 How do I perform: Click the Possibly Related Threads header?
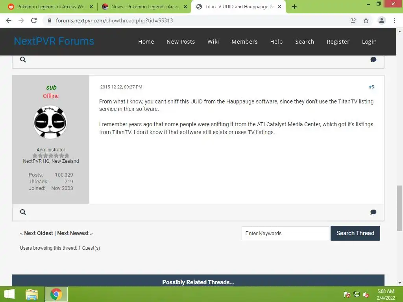(198, 282)
